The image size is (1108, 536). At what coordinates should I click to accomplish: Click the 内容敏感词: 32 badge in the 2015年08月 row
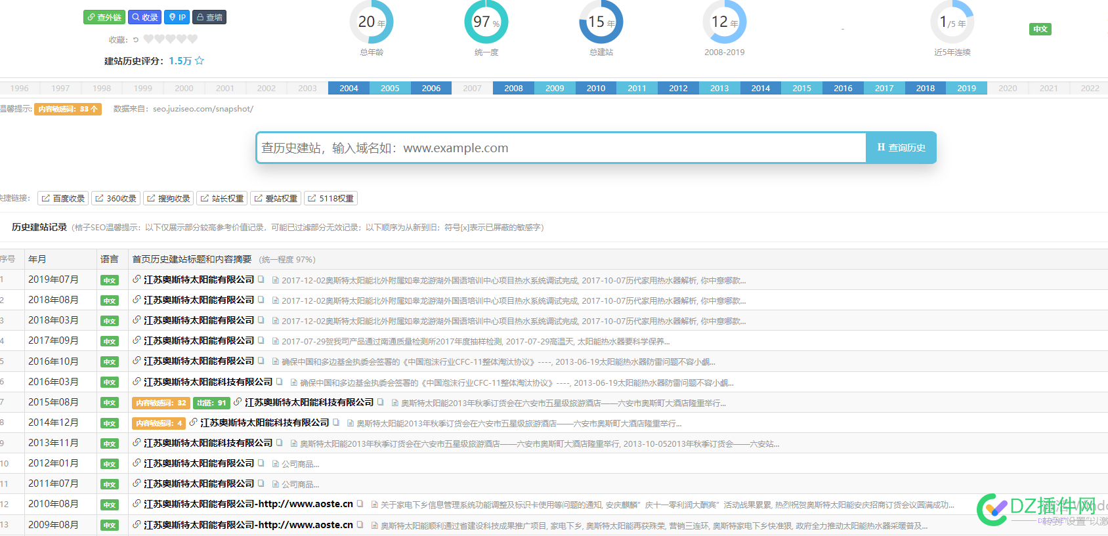161,403
